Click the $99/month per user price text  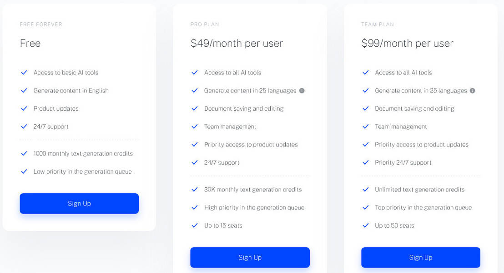(x=408, y=43)
